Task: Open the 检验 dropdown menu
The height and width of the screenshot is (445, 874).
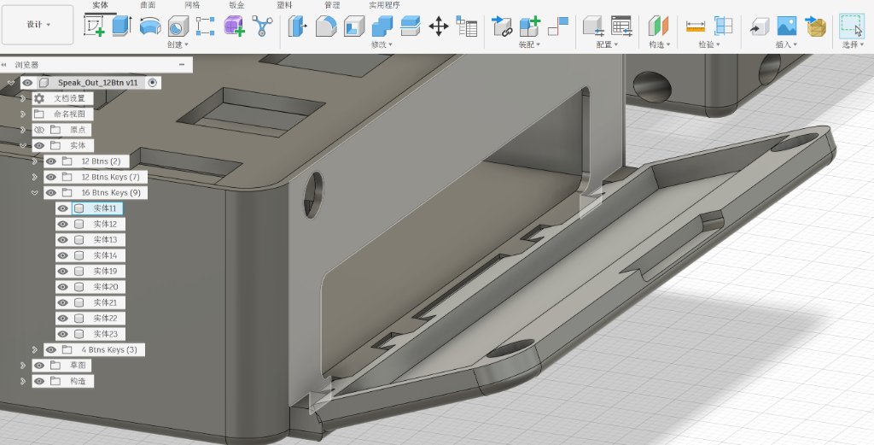Action: tap(709, 44)
